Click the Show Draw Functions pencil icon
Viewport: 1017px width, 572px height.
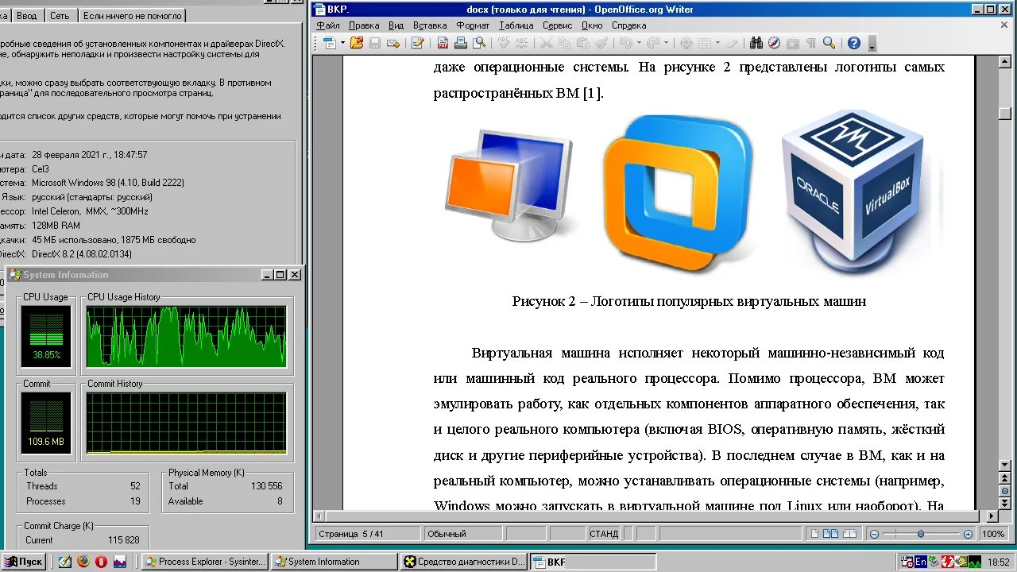pos(731,43)
